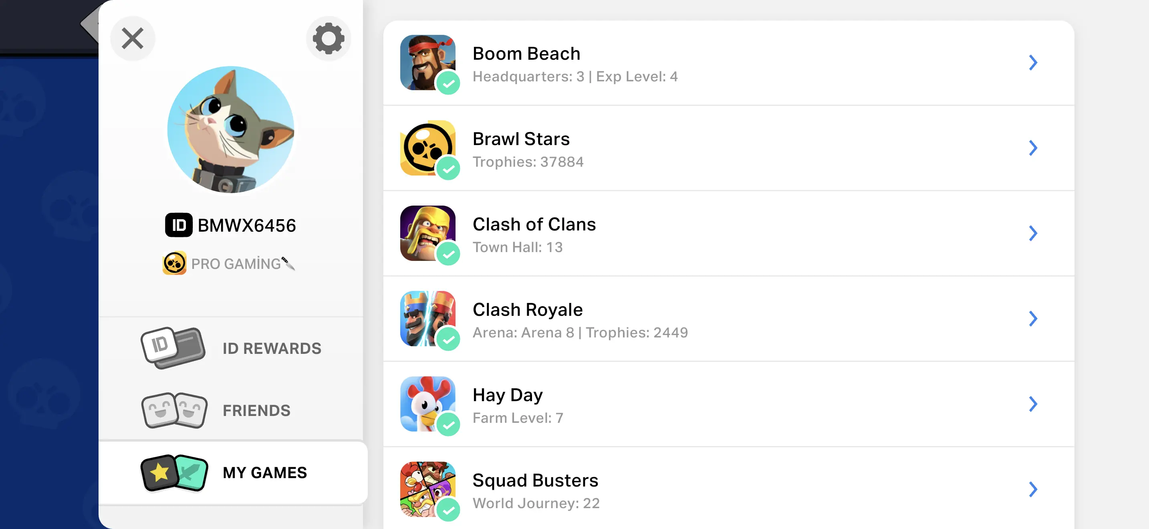Viewport: 1149px width, 529px height.
Task: Click the Brawl Stars skull icon
Action: 427,147
